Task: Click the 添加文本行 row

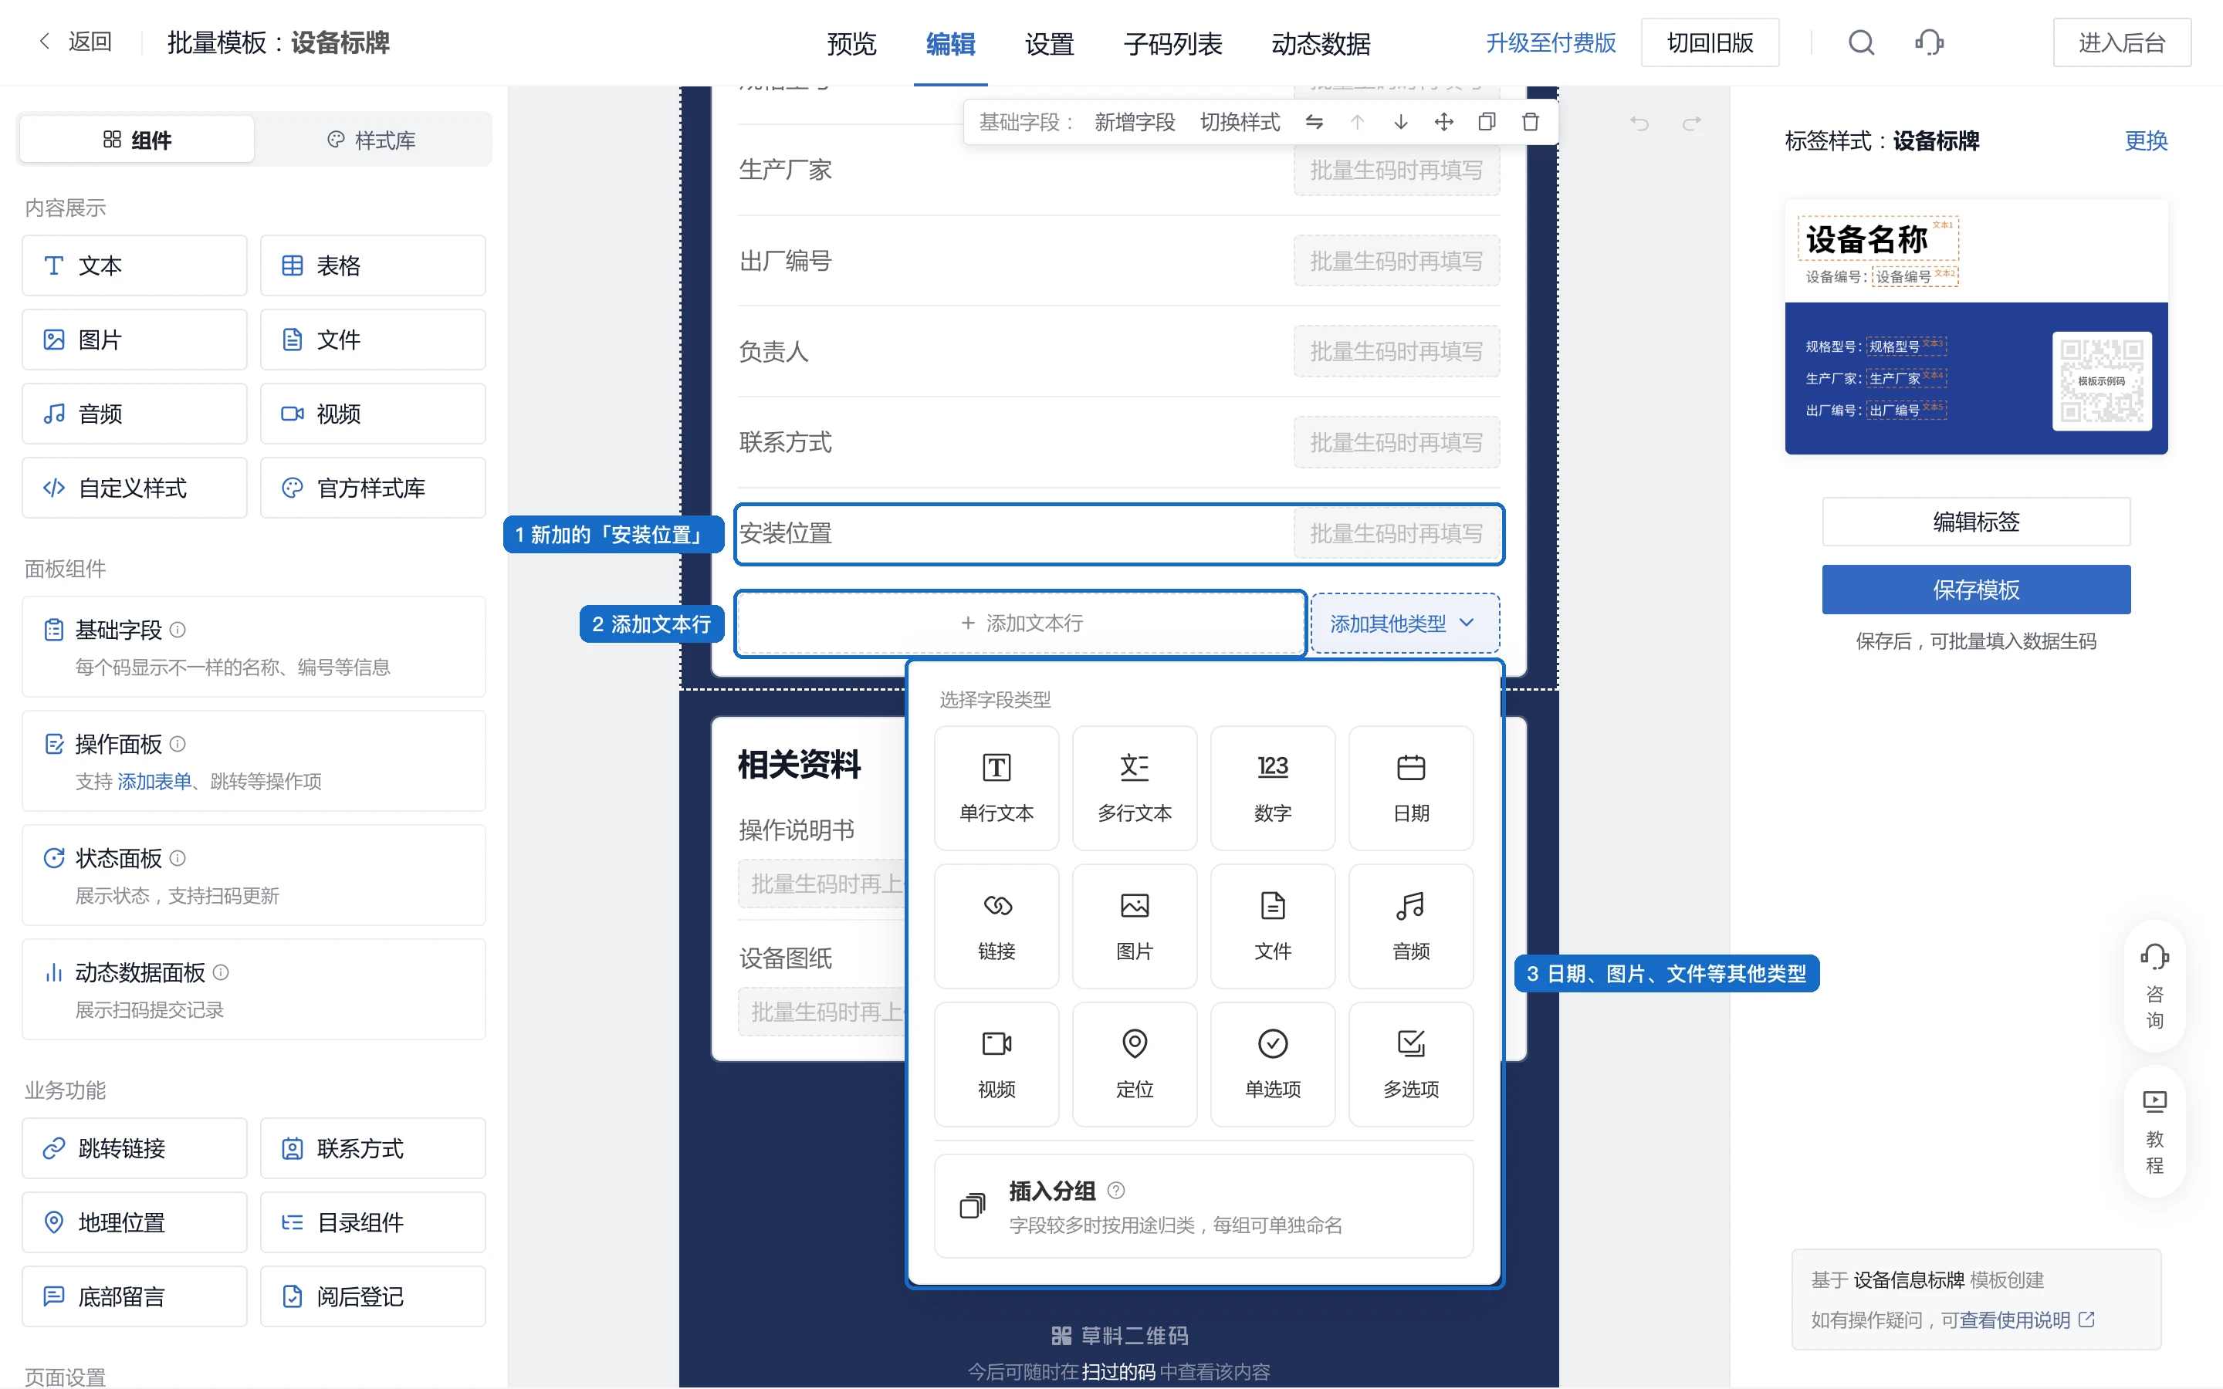Action: (1021, 624)
